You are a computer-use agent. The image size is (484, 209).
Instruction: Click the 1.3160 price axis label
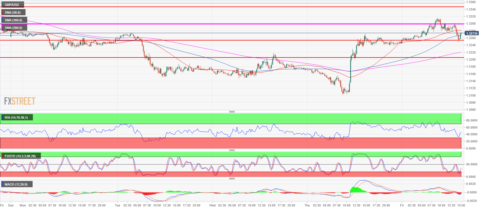pos(471,74)
